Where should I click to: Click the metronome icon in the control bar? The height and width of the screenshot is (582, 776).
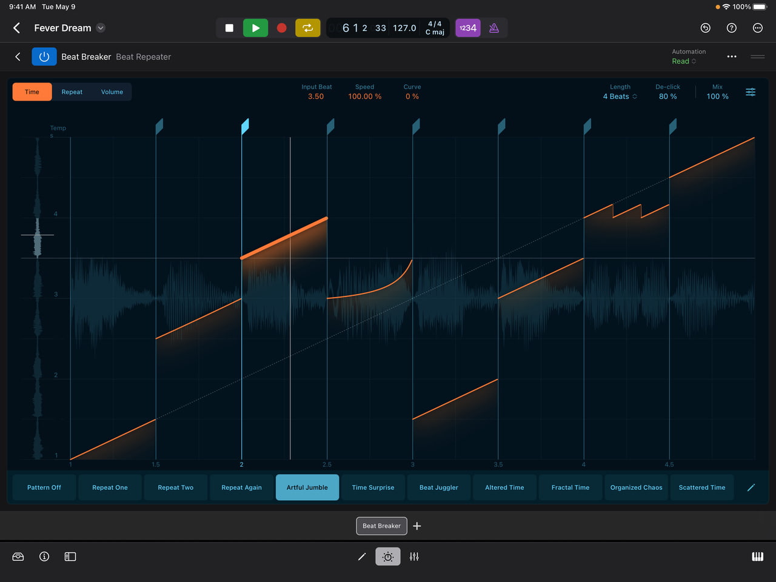point(494,28)
